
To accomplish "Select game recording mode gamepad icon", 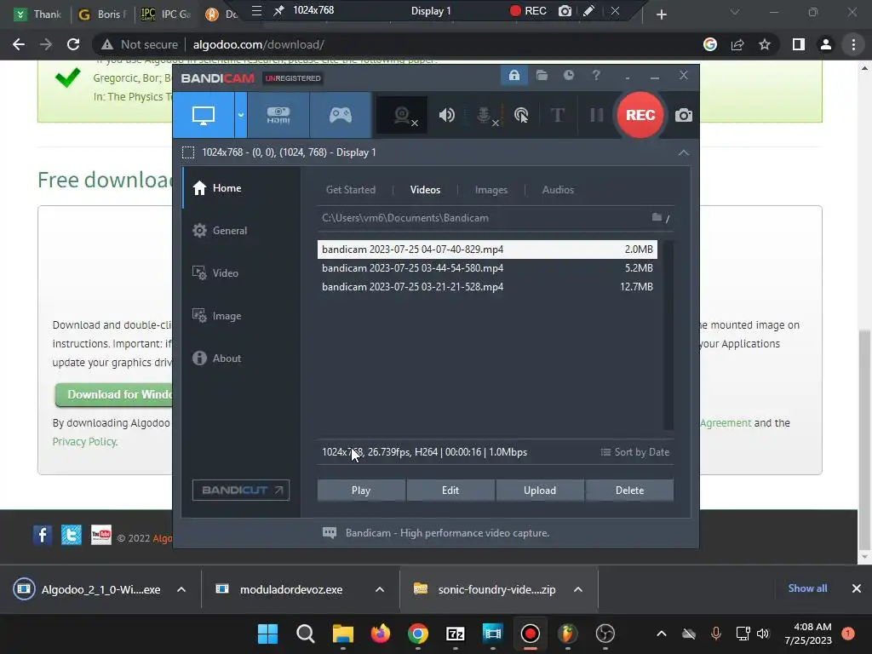I will pos(341,115).
